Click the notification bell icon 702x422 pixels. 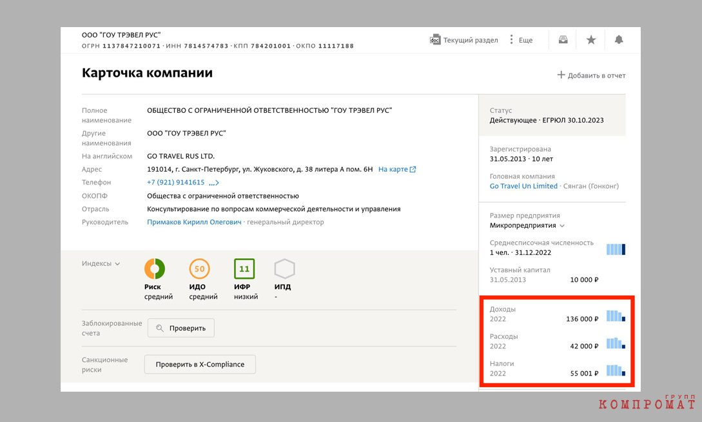(619, 40)
